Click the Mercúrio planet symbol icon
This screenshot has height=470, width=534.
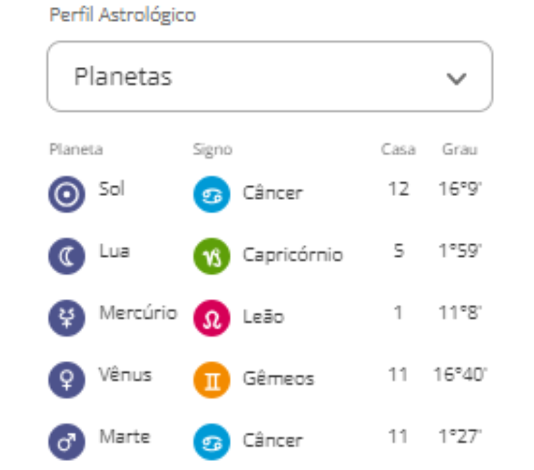click(66, 318)
